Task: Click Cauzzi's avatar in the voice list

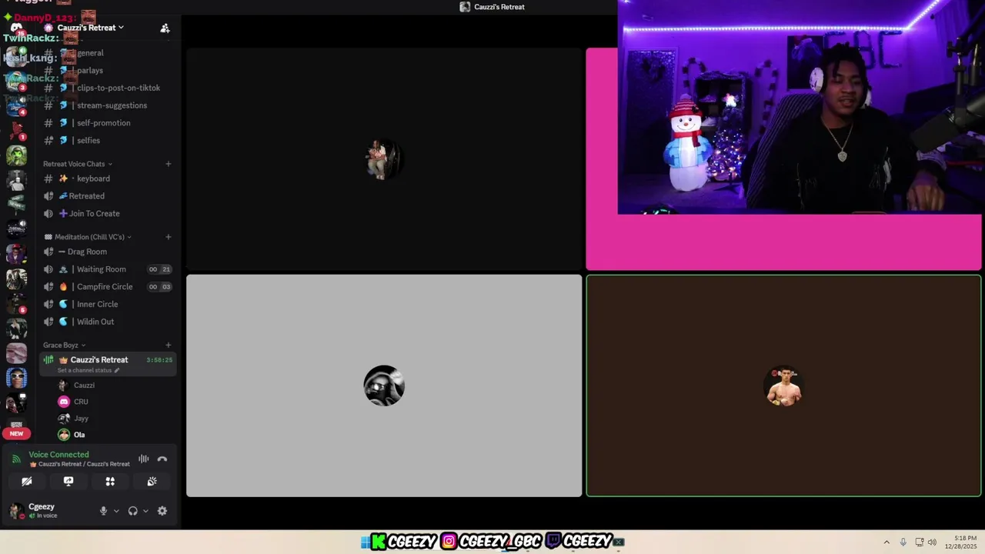Action: coord(64,385)
